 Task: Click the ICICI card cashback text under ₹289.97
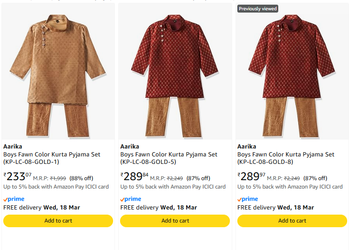290,187
